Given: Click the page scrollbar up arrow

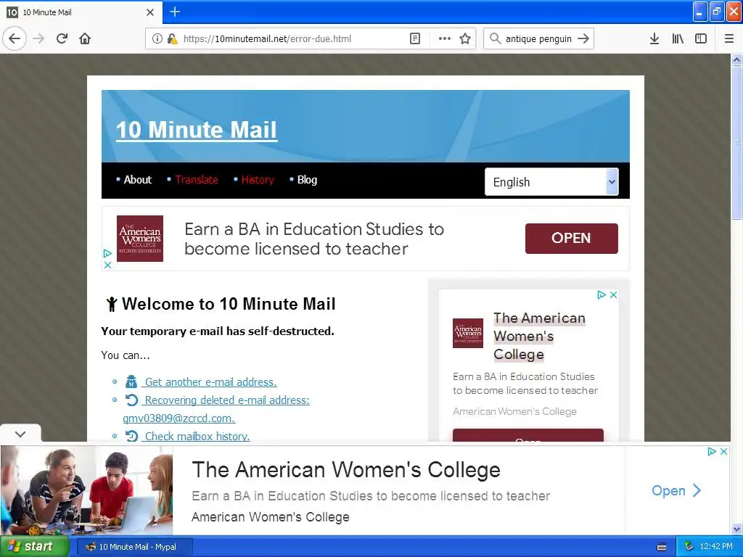Looking at the screenshot, I should 737,59.
